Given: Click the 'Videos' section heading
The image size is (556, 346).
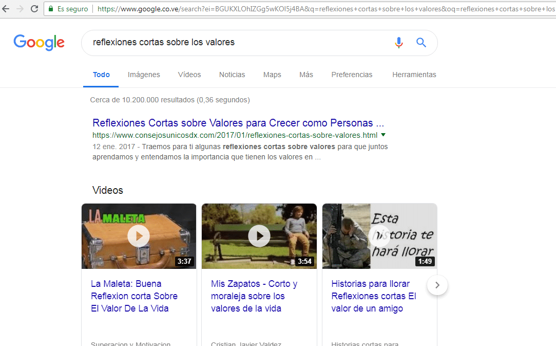Looking at the screenshot, I should point(107,190).
